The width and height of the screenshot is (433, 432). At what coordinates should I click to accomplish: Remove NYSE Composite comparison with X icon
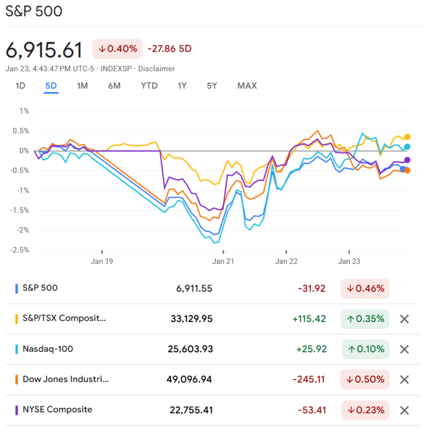click(x=404, y=410)
